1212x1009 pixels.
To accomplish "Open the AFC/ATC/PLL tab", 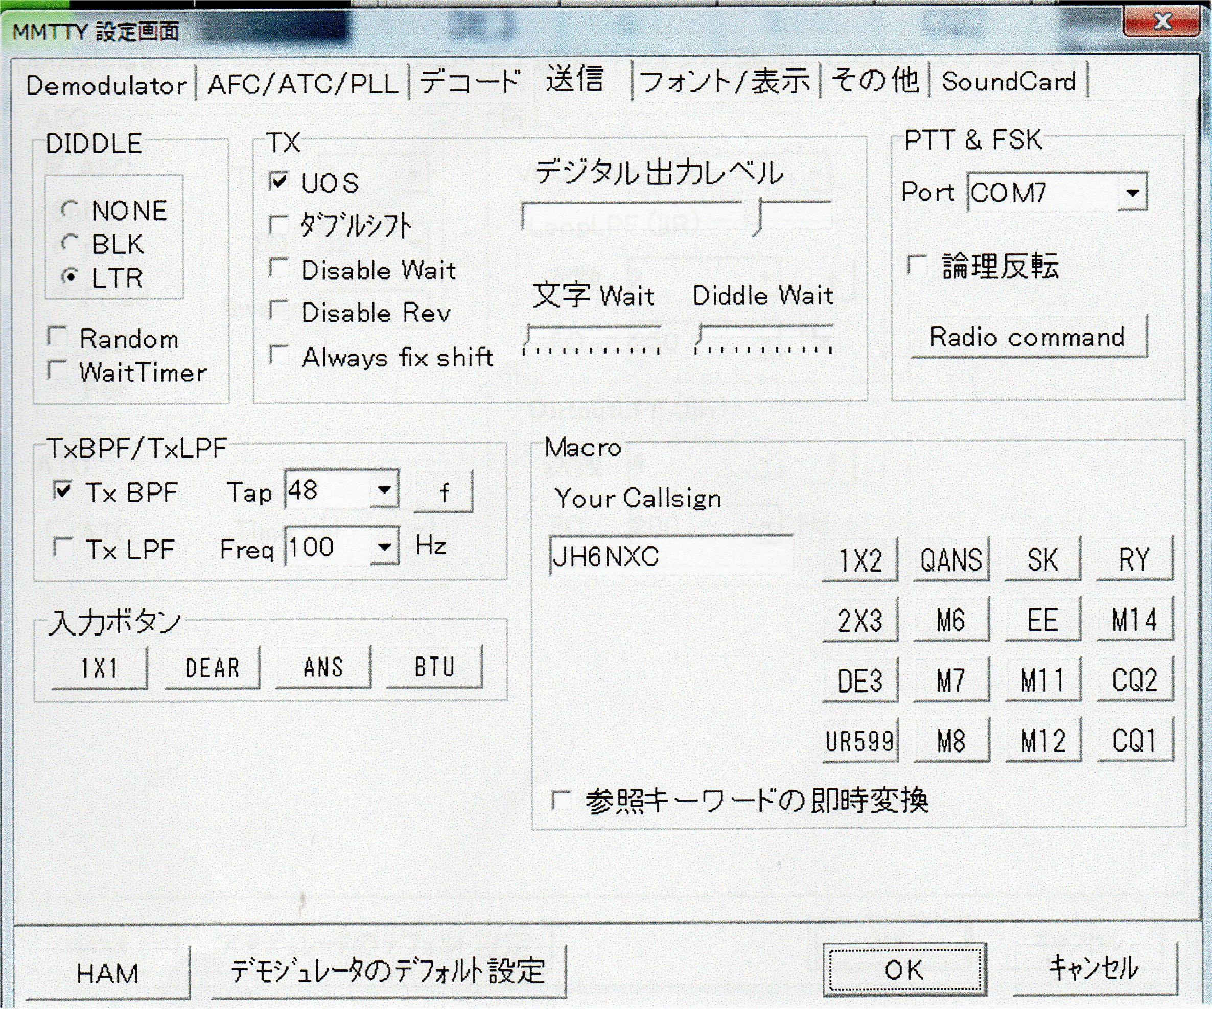I will pos(303,84).
